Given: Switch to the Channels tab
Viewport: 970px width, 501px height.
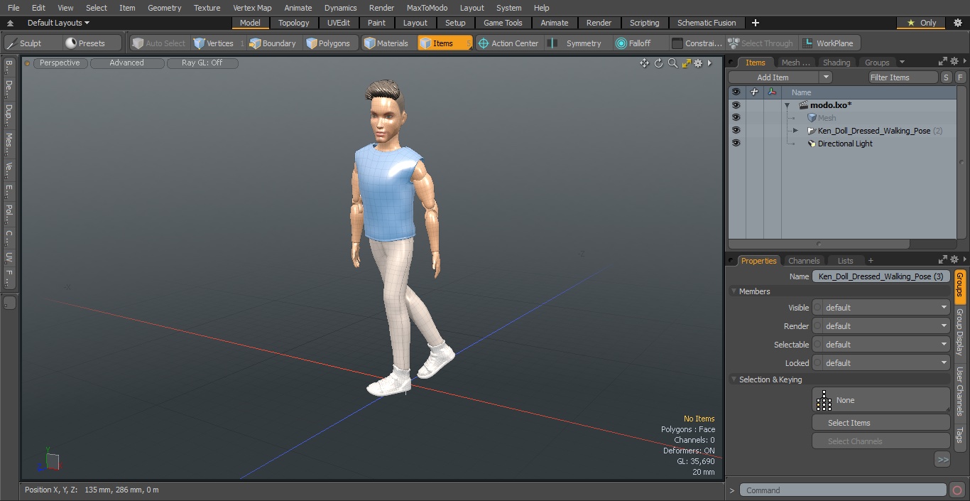Looking at the screenshot, I should pos(804,261).
